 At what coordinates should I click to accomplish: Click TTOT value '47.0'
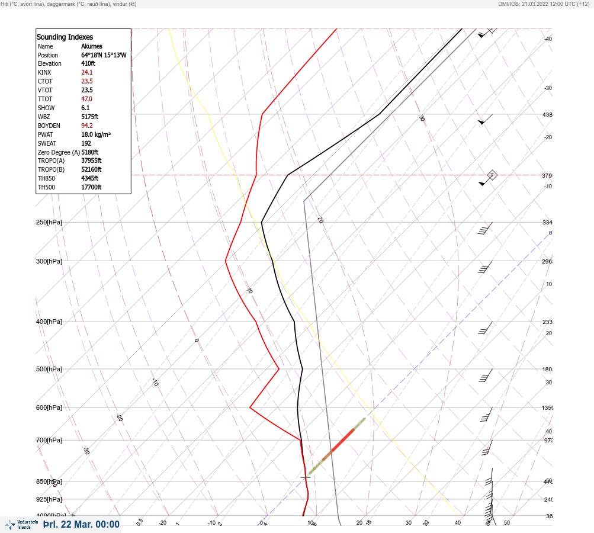86,99
